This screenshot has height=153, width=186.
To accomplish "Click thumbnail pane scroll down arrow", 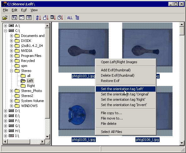I will click(x=182, y=143).
